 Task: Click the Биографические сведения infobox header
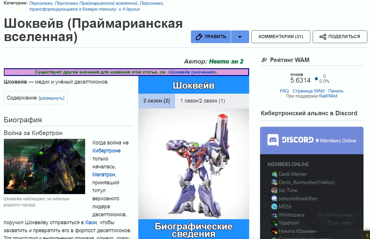(194, 230)
